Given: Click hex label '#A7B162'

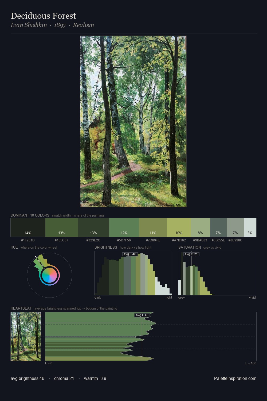Looking at the screenshot, I should pyautogui.click(x=179, y=240).
